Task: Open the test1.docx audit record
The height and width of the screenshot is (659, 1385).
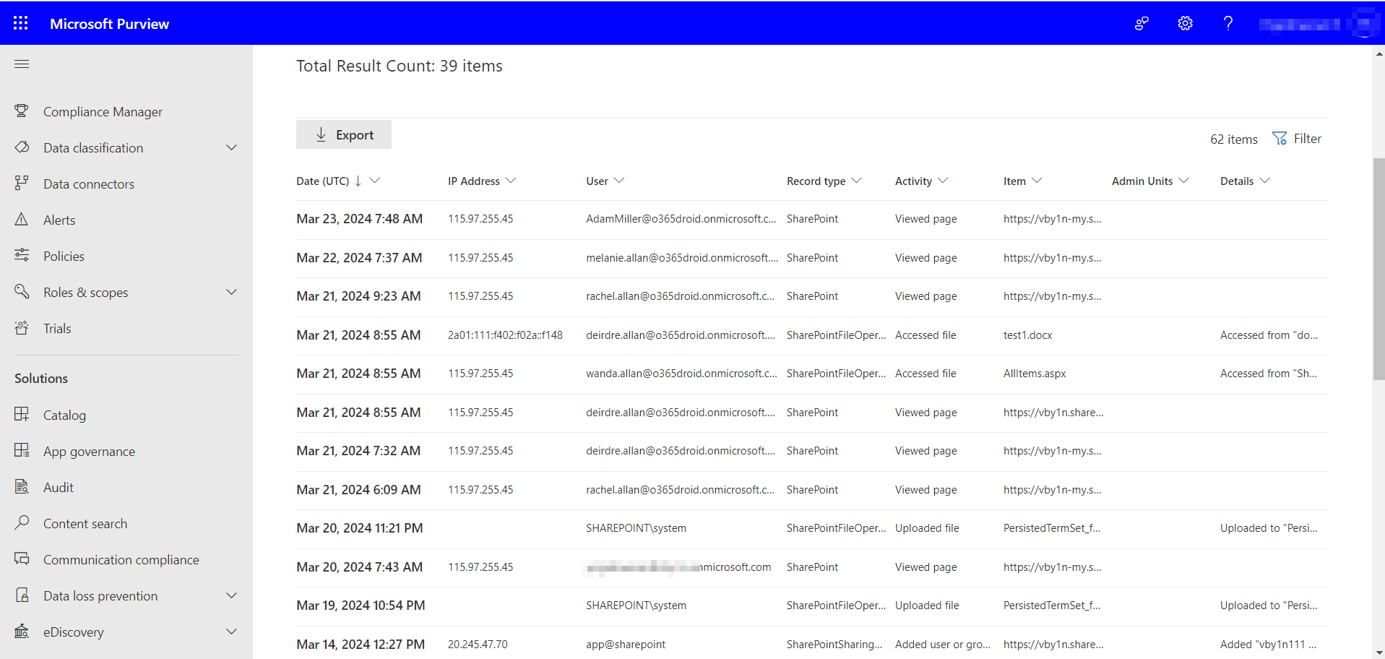Action: tap(1027, 335)
